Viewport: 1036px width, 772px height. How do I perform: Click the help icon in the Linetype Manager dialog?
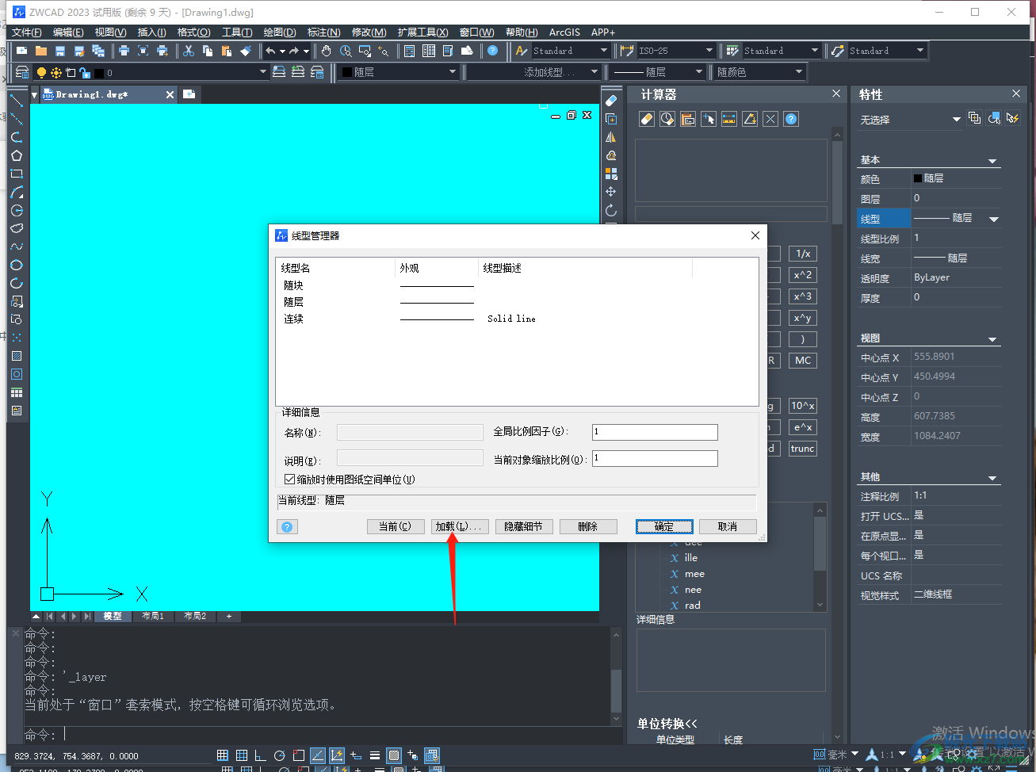click(x=288, y=527)
